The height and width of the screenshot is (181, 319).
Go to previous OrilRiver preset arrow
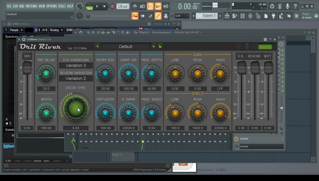tap(97, 47)
